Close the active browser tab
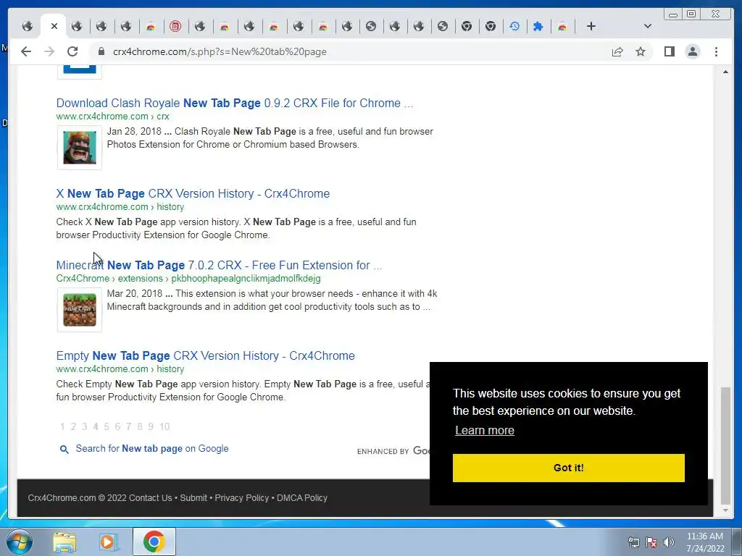This screenshot has height=556, width=742. pyautogui.click(x=54, y=26)
